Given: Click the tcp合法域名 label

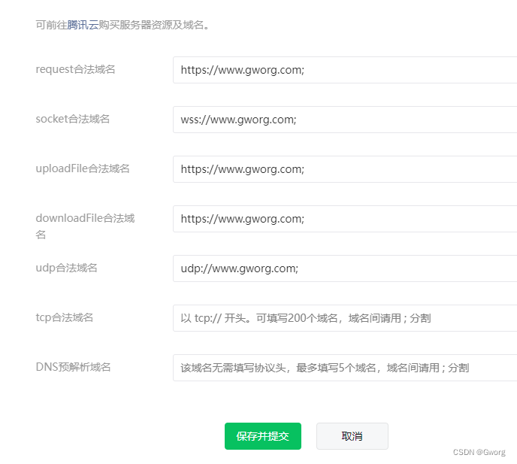Looking at the screenshot, I should (x=65, y=317).
